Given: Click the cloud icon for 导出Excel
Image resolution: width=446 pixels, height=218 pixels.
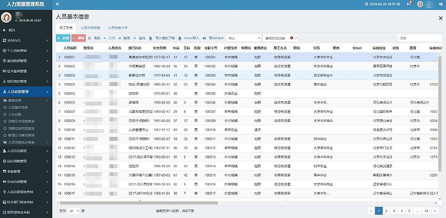Looking at the screenshot, I should point(205,38).
